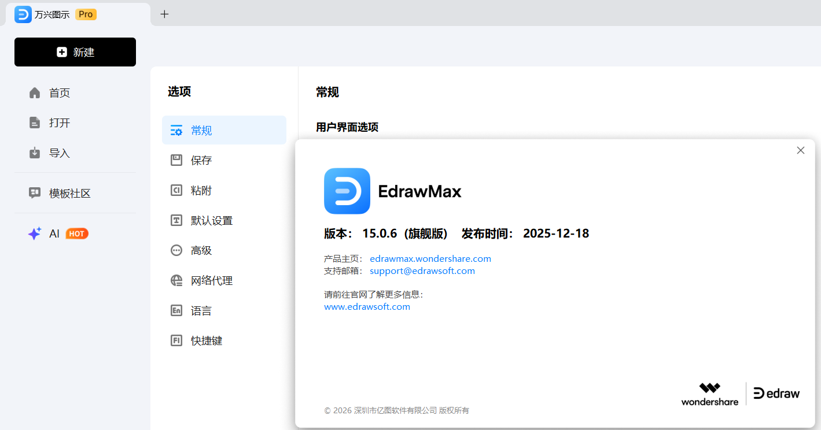Click the 高级 advanced options icon
This screenshot has height=430, width=821.
pos(176,251)
